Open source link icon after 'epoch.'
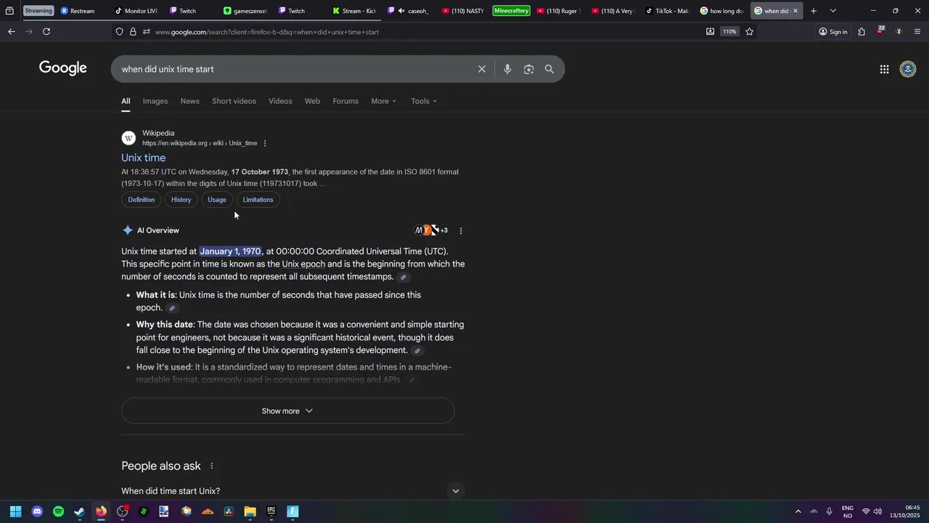Image resolution: width=929 pixels, height=523 pixels. click(x=172, y=308)
